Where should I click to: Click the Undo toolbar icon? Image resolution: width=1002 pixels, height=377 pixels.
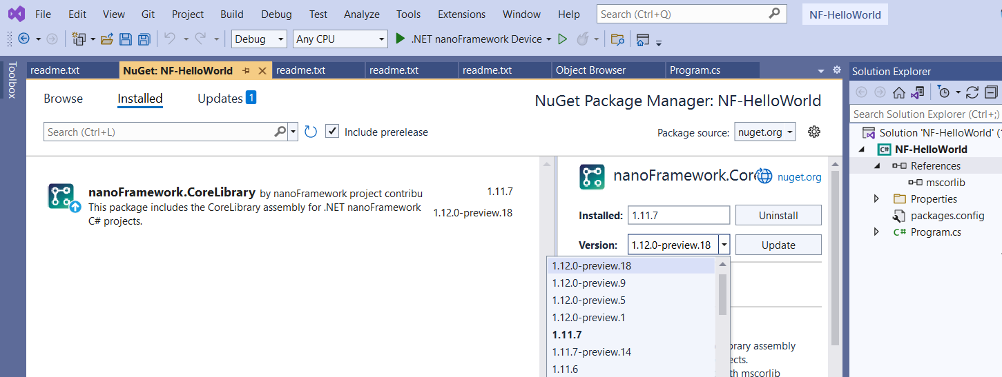pos(169,39)
